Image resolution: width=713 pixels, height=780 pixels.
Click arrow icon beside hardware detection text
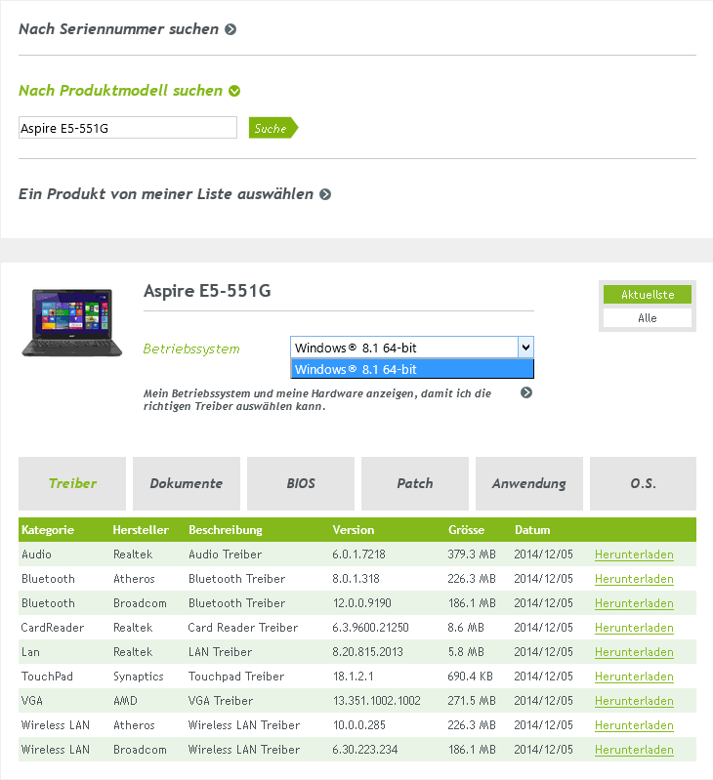(x=526, y=393)
